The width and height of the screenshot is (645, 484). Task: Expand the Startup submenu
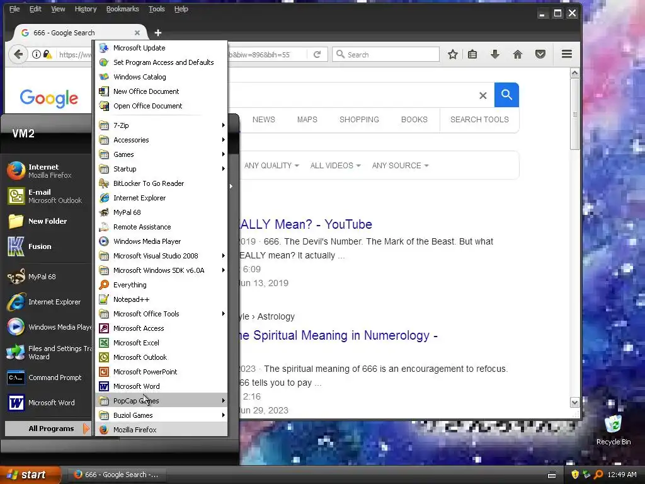point(161,169)
